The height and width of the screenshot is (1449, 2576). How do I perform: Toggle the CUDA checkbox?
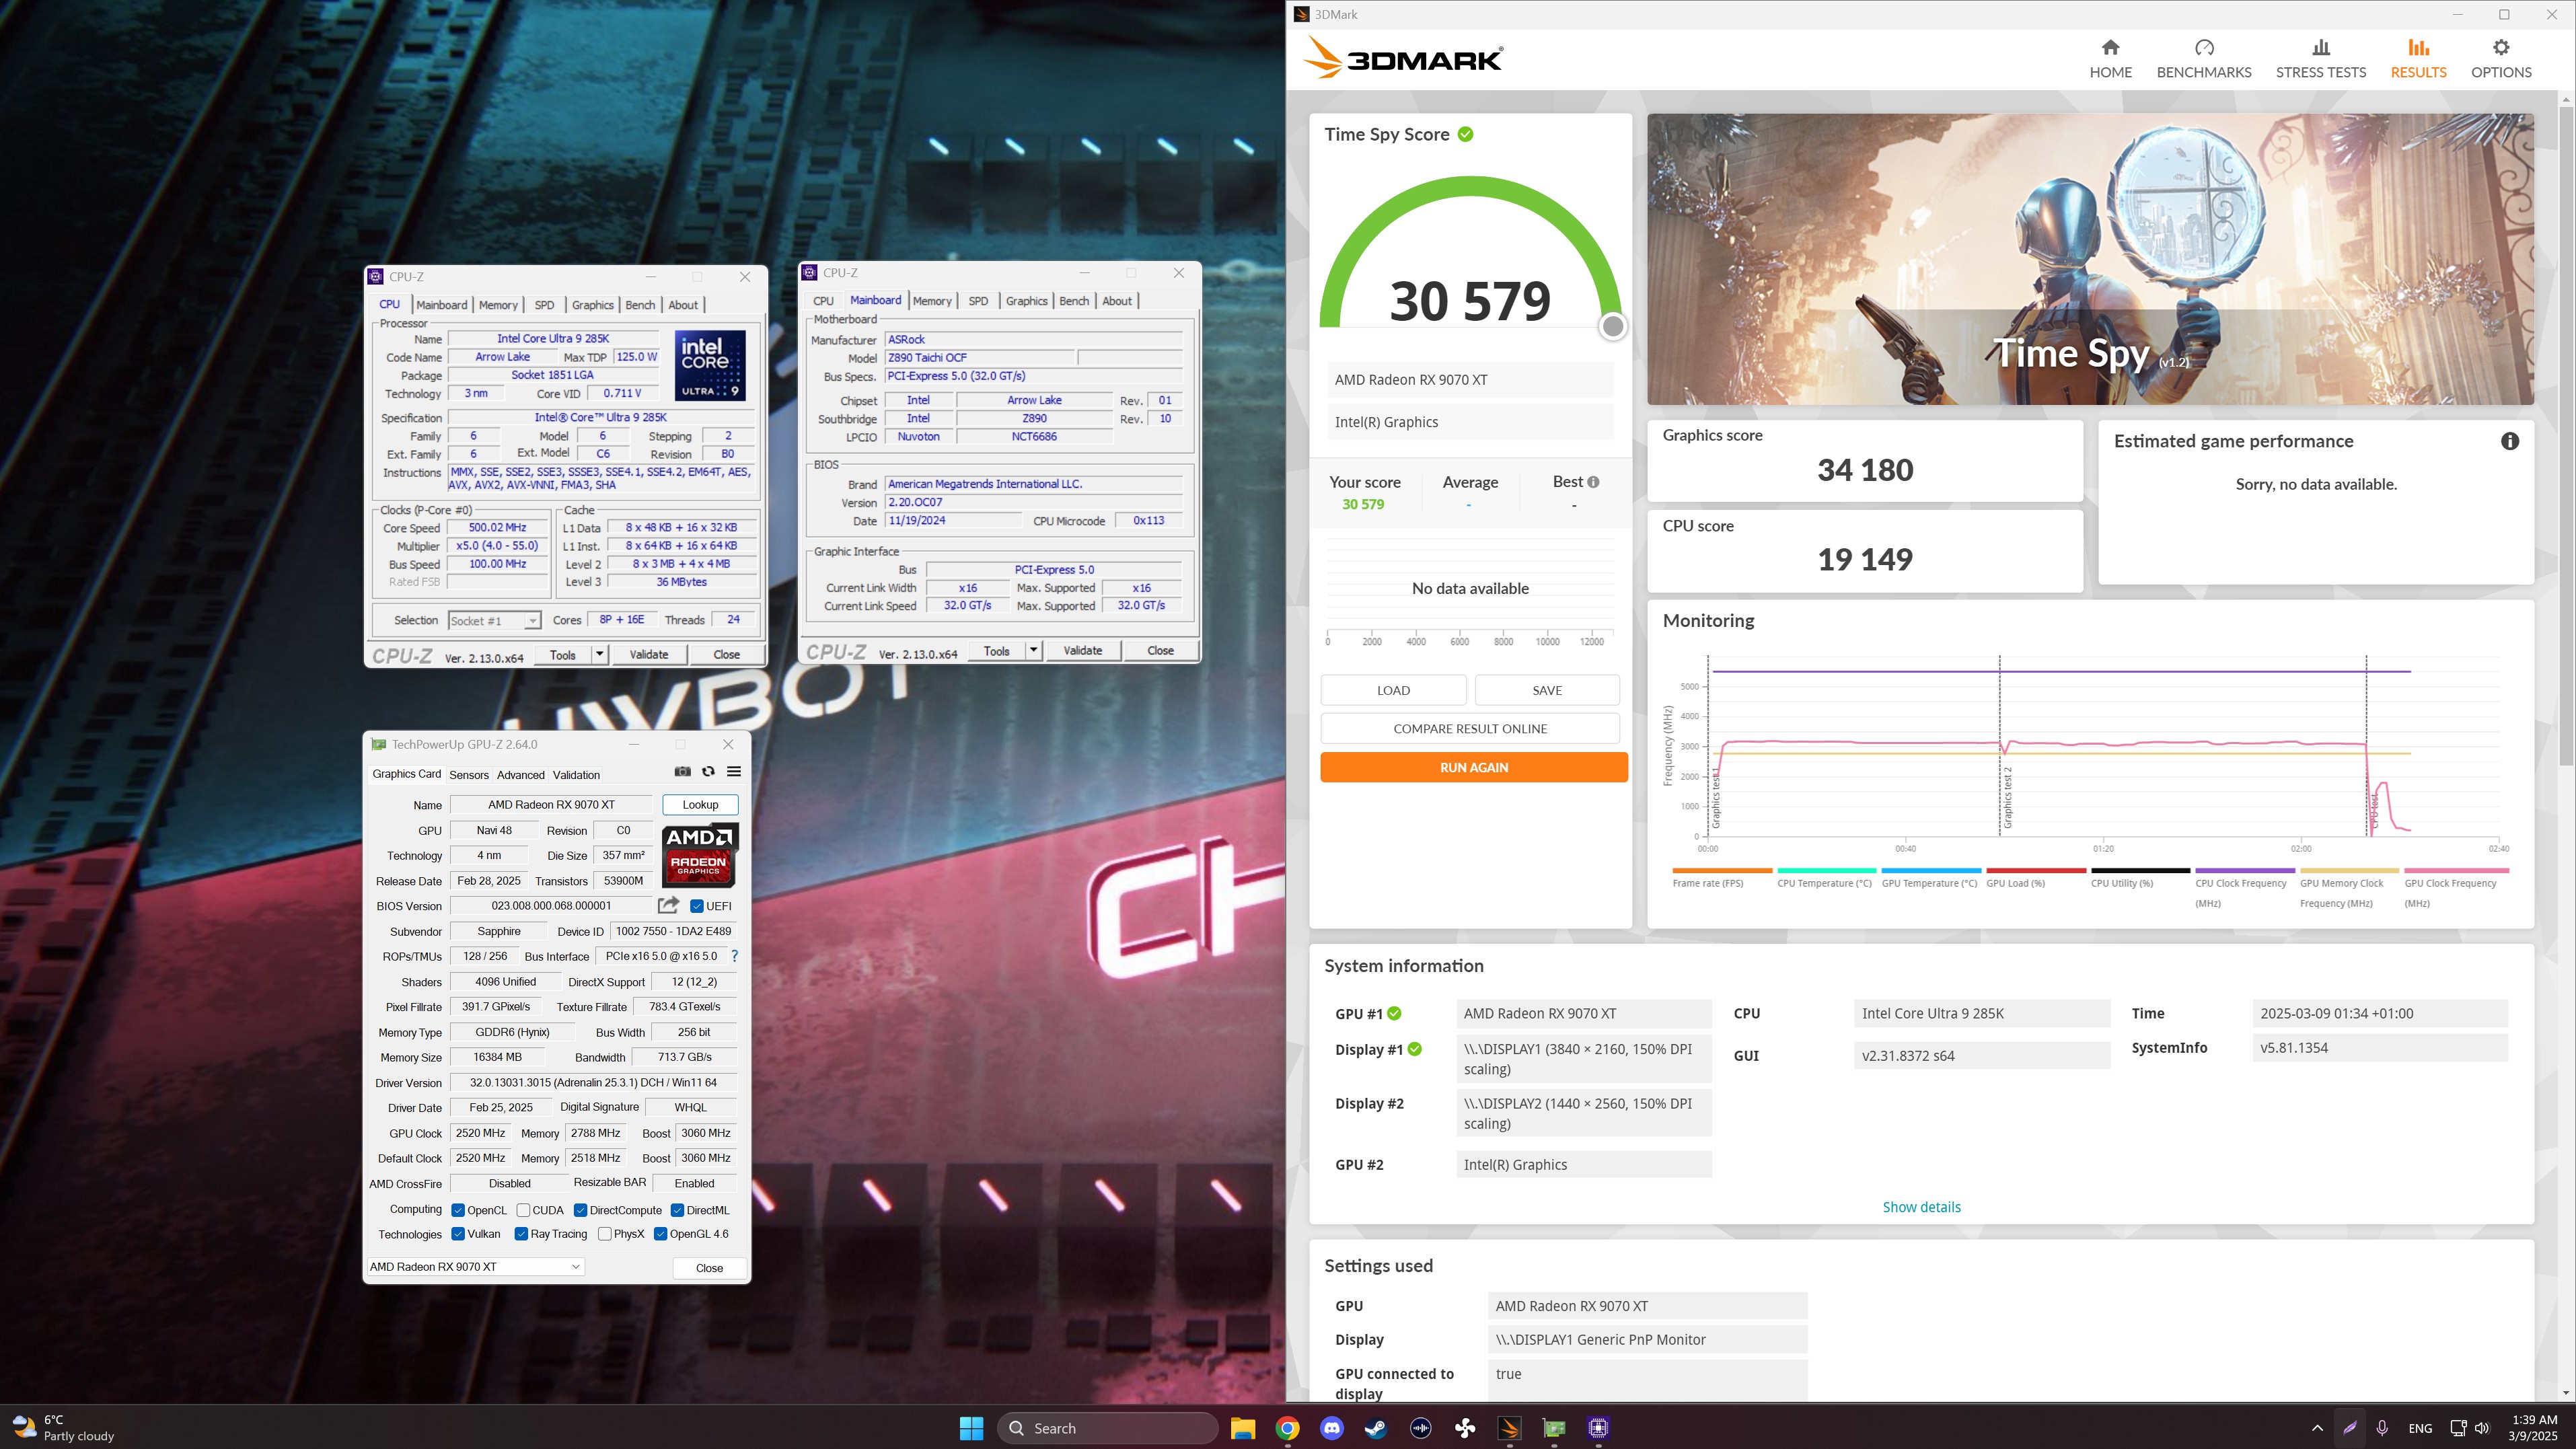[523, 1210]
